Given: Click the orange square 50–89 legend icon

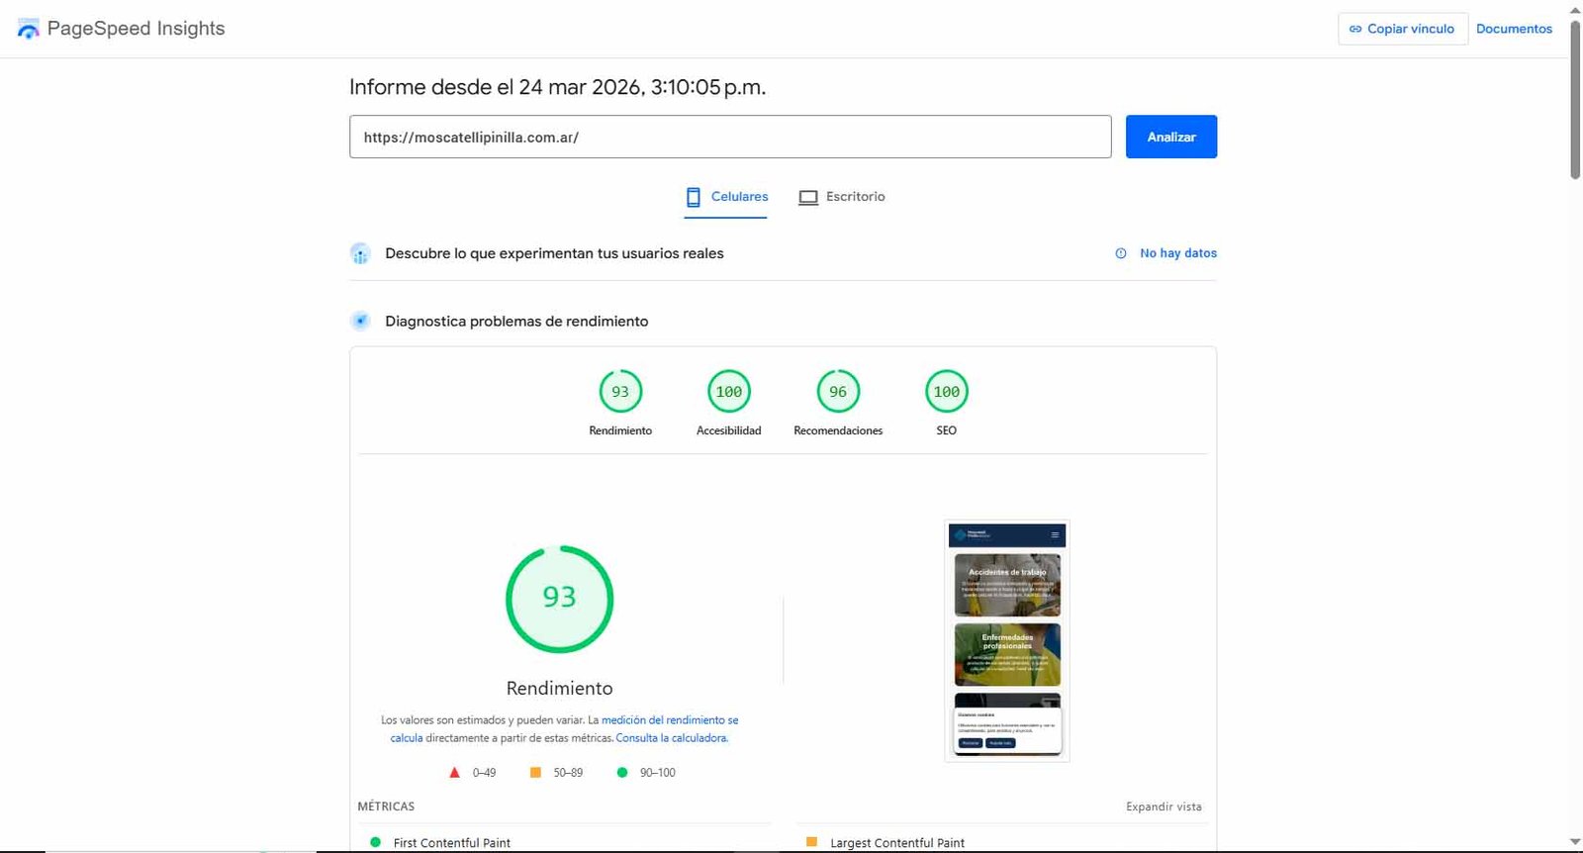Looking at the screenshot, I should (x=535, y=772).
